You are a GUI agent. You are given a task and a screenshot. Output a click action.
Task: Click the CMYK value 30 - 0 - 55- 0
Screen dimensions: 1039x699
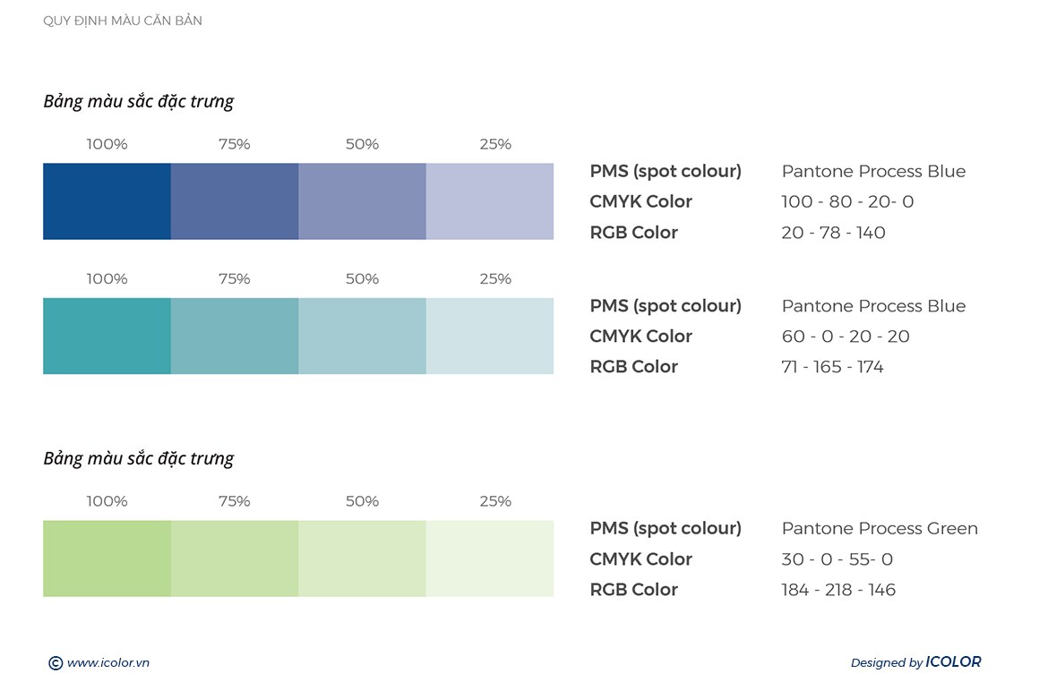[x=837, y=559]
